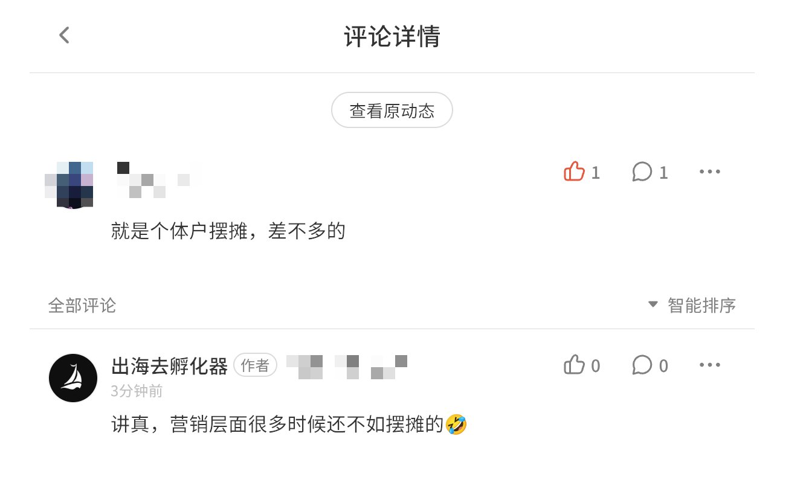The height and width of the screenshot is (494, 806).
Task: Click the blurred badges beside the 作者 tag
Action: 346,367
